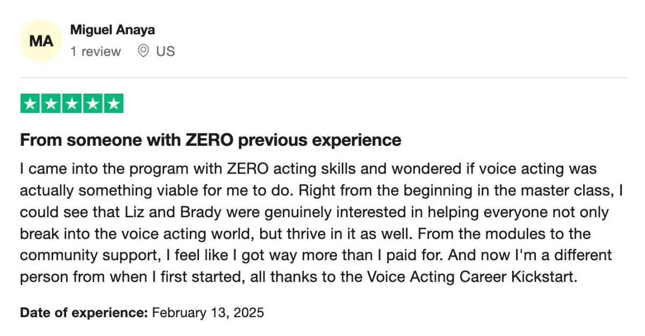Click the fourth green rating star
Viewport: 645px width, 336px height.
pyautogui.click(x=92, y=103)
